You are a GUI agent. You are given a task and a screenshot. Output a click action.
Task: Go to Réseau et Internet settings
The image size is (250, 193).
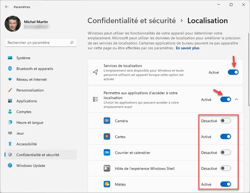click(31, 79)
